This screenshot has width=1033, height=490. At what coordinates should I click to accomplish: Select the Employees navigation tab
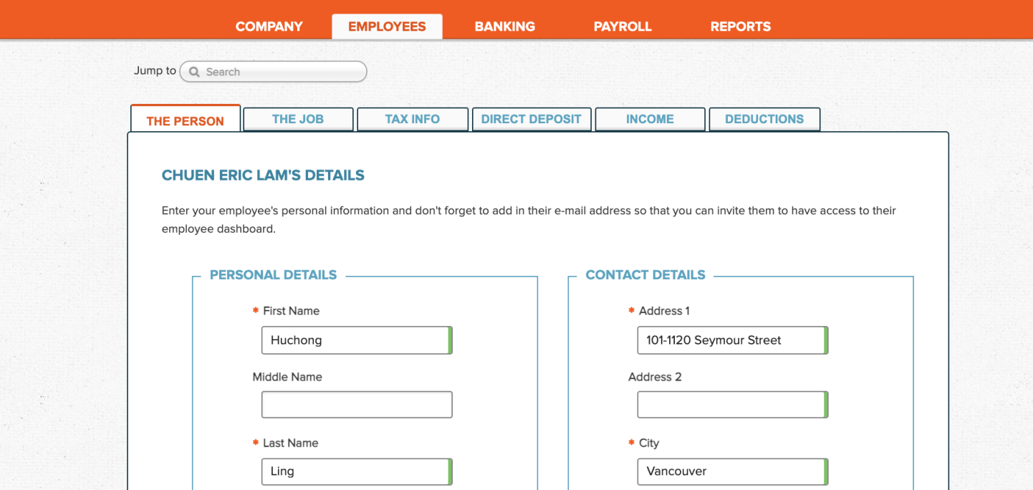(x=387, y=27)
